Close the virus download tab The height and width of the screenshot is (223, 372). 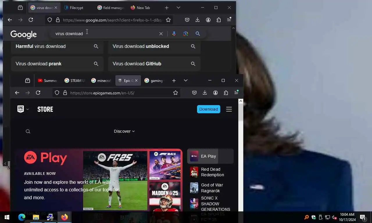[56, 8]
